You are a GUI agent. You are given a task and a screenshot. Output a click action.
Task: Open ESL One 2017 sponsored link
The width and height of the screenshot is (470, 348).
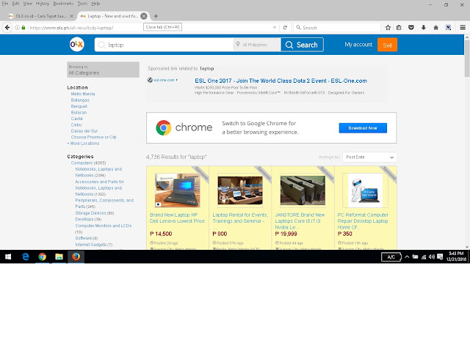[x=281, y=81]
